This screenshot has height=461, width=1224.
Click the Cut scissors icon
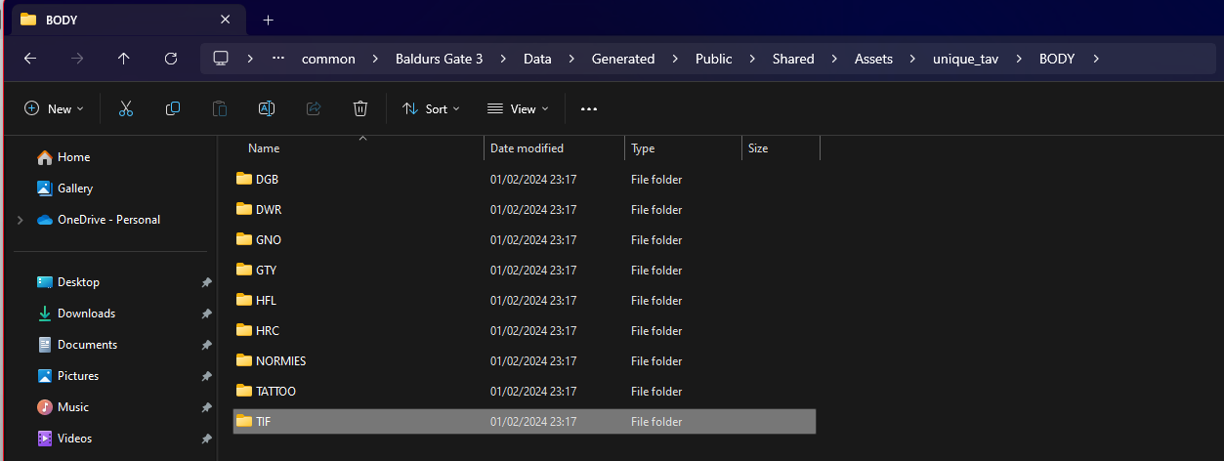click(125, 109)
